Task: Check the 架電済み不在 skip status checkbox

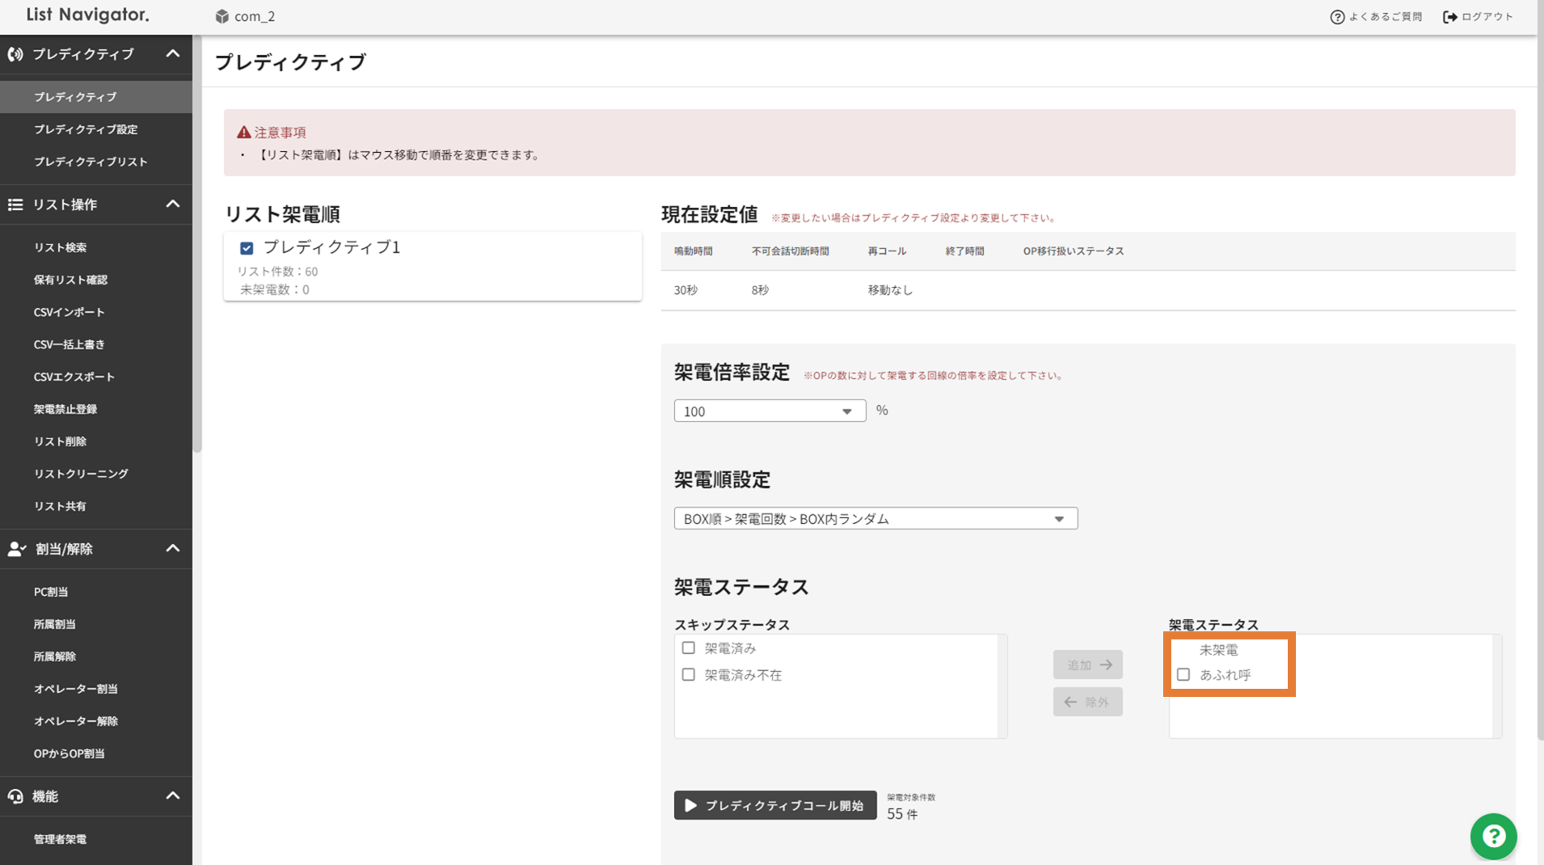Action: point(689,674)
